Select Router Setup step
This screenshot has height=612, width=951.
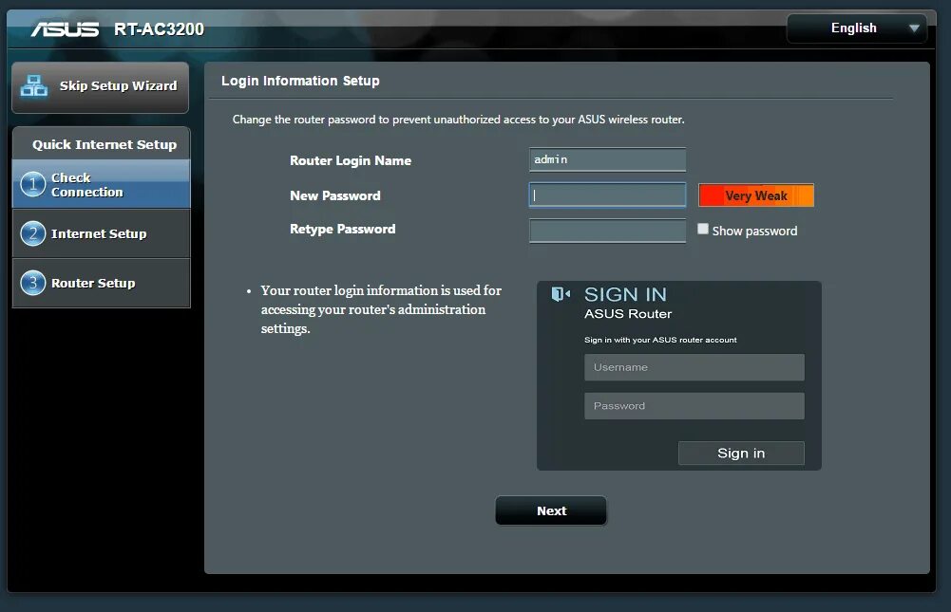point(102,283)
